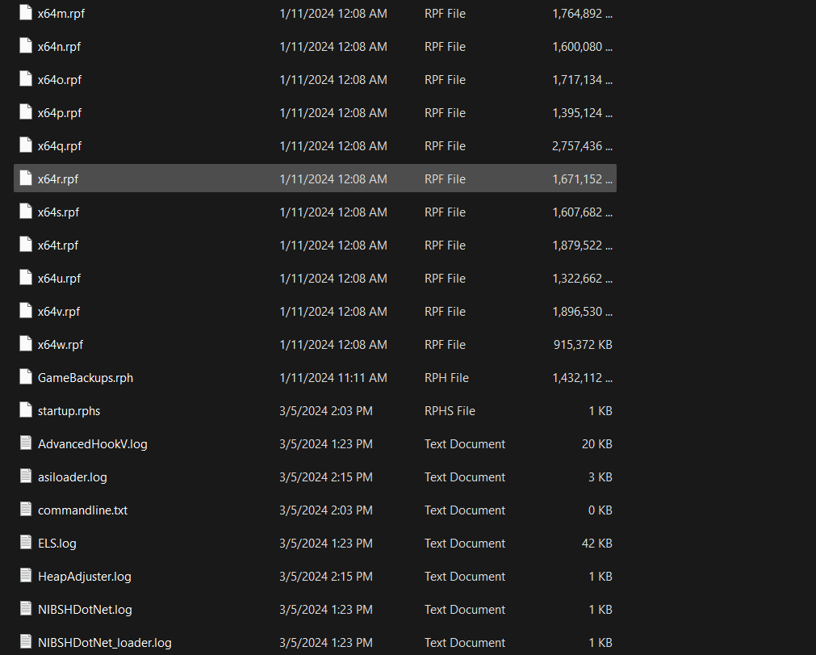Select the GameBackups.rph file name
The image size is (816, 655).
86,377
